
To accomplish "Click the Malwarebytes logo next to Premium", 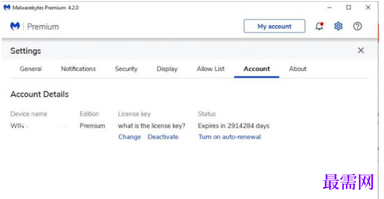I will click(15, 26).
